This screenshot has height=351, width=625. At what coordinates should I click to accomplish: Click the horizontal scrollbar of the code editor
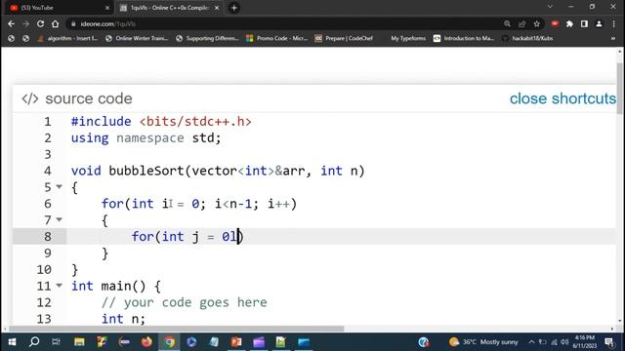[177, 329]
